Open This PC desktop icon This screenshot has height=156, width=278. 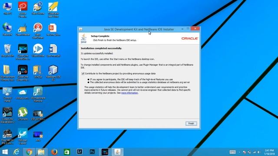click(x=7, y=8)
